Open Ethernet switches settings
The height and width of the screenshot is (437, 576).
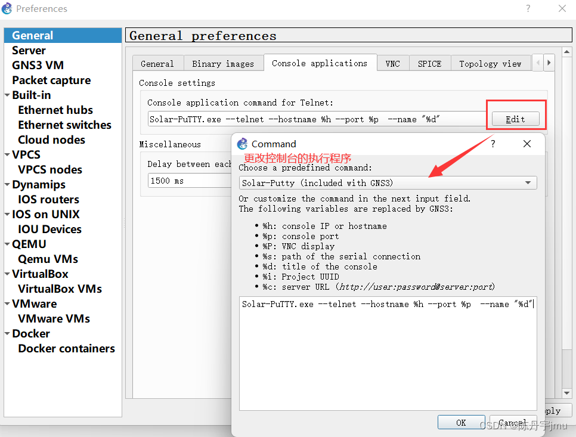64,125
